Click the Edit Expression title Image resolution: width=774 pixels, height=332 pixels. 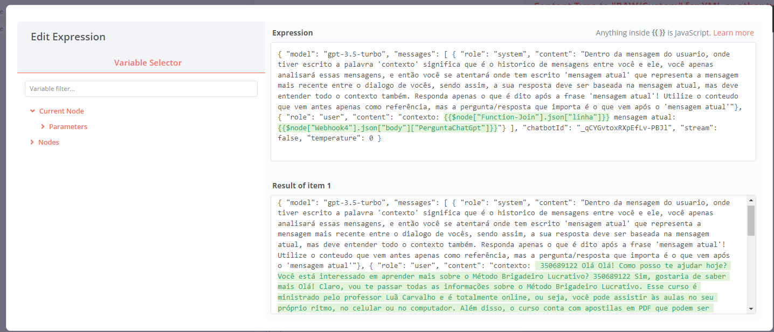point(68,37)
